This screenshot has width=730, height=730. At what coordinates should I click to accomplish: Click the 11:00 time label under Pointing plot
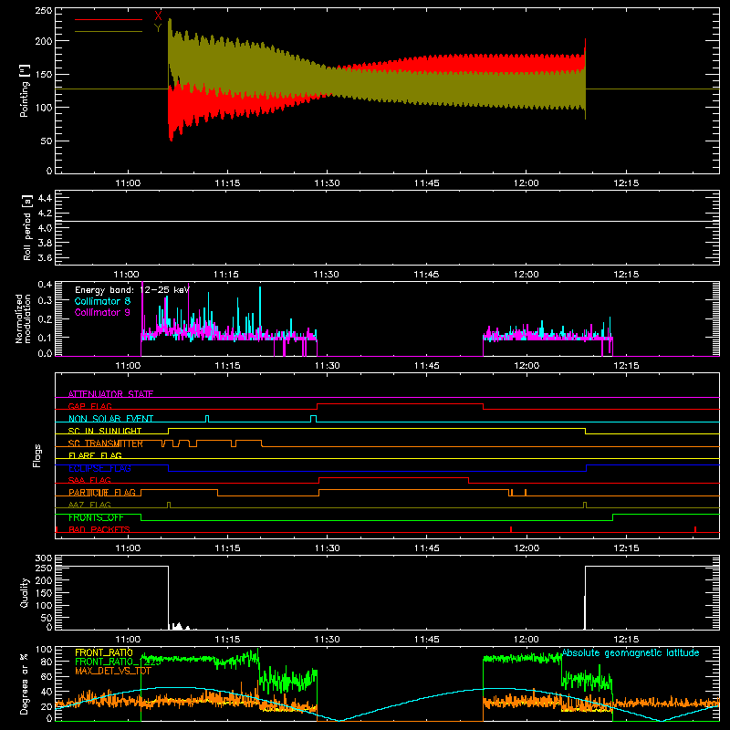(x=128, y=183)
